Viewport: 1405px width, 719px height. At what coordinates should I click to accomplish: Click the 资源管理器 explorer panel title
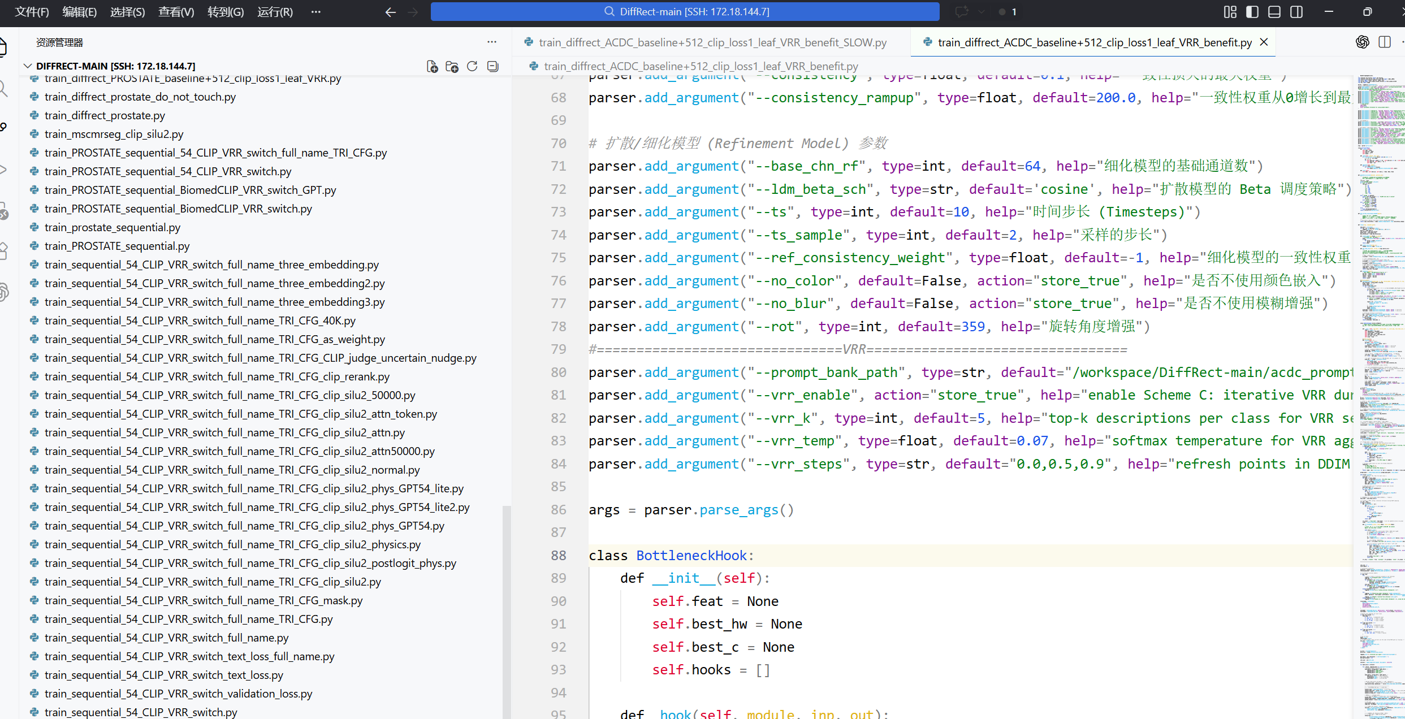[x=59, y=42]
